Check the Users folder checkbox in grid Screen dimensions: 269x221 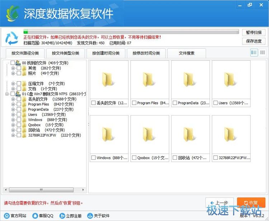click(x=216, y=103)
